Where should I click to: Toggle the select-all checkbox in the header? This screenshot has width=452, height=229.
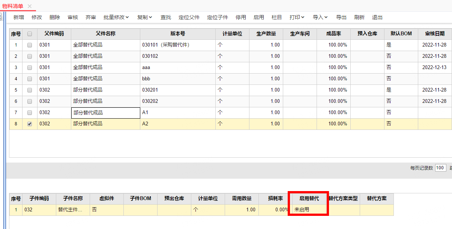pyautogui.click(x=30, y=34)
